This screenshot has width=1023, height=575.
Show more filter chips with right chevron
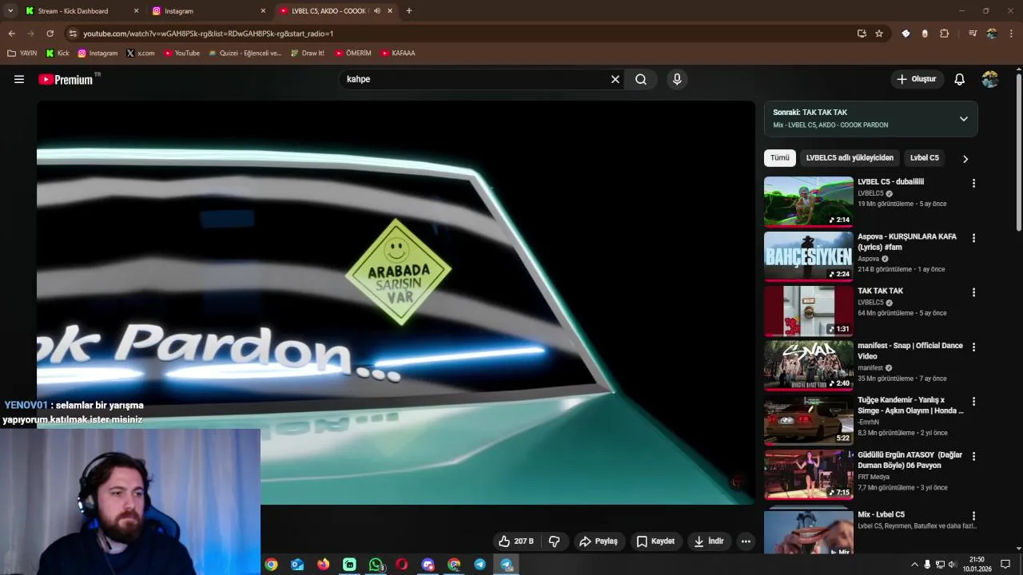(x=965, y=159)
